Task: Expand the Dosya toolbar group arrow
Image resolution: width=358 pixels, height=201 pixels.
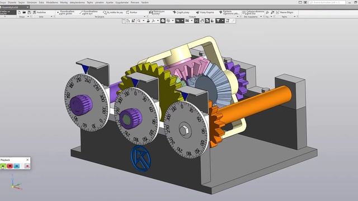Action: 28,17
